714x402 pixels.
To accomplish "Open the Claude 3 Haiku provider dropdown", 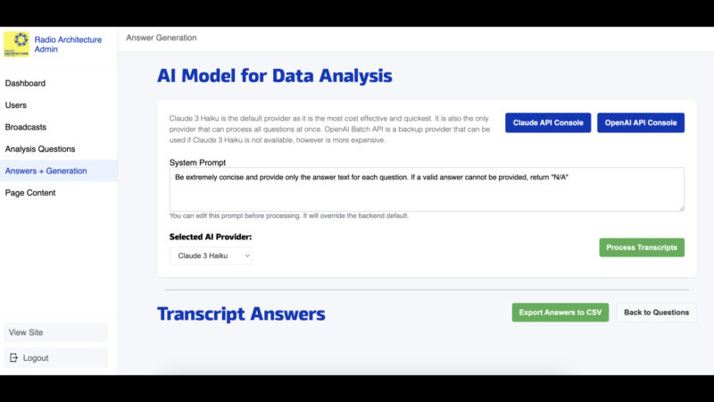I will [211, 255].
